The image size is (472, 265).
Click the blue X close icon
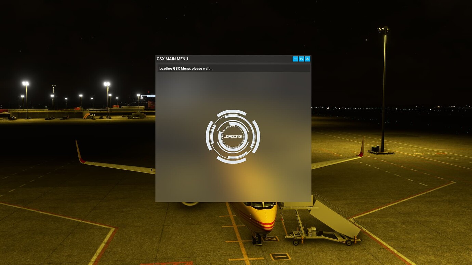pos(307,59)
